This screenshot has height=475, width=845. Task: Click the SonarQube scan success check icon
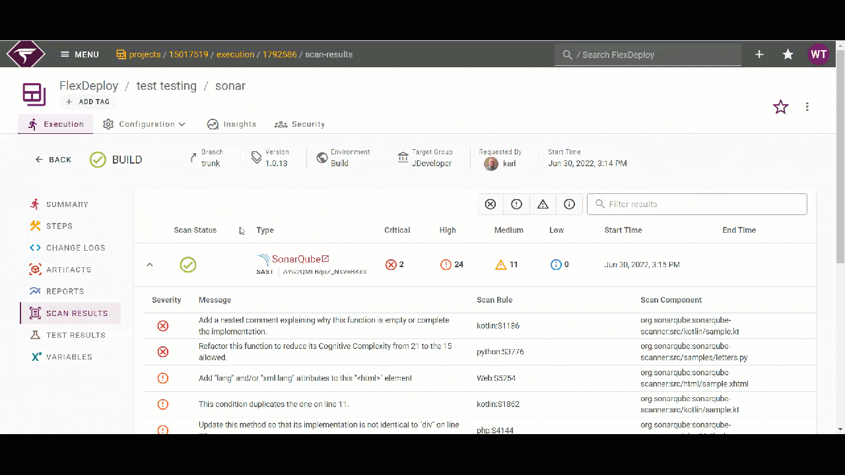pos(188,265)
